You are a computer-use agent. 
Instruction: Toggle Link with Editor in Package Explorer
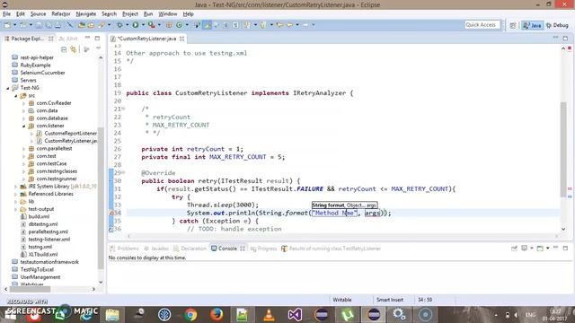[74, 49]
